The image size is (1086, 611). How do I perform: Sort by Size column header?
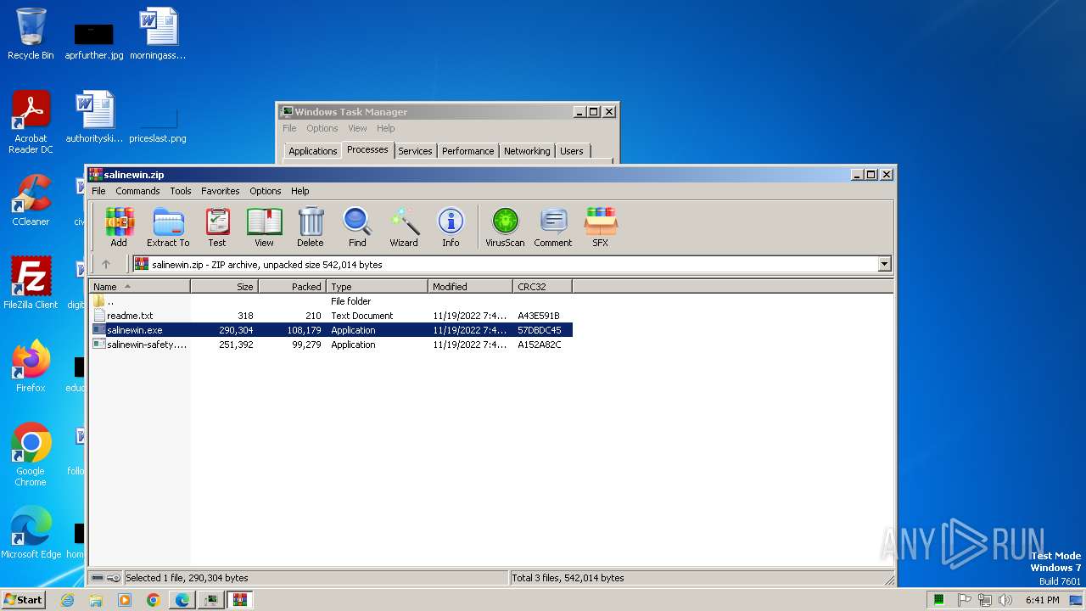tap(224, 287)
